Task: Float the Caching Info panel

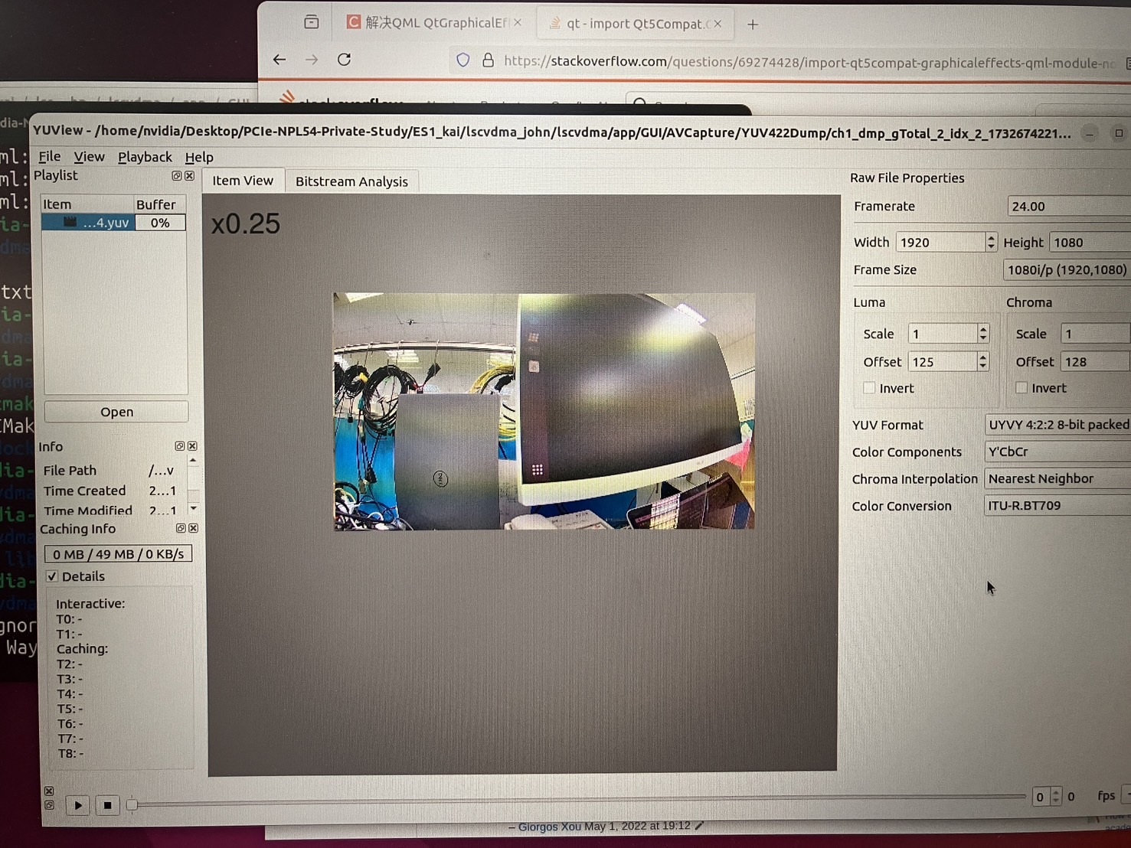Action: pos(181,528)
